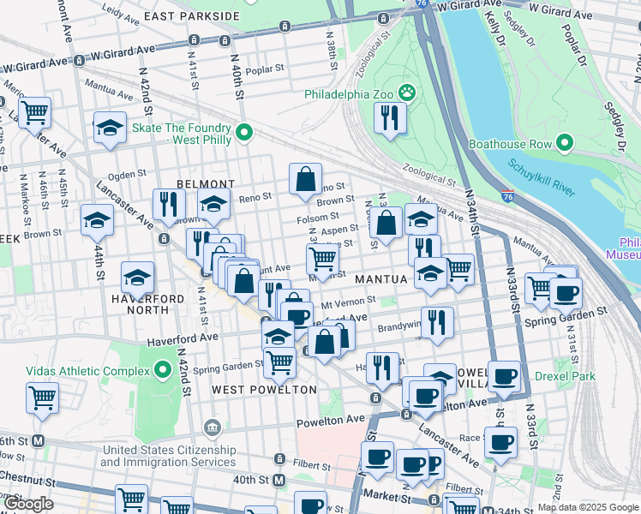641x514 pixels.
Task: Click the I-76 highway shield by Schuylkill River
Action: tap(507, 195)
